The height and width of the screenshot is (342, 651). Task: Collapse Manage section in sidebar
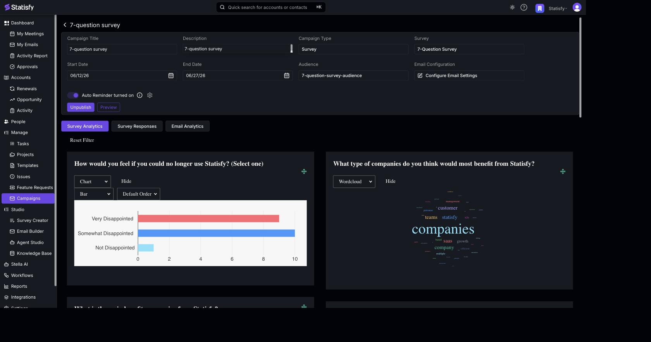19,132
